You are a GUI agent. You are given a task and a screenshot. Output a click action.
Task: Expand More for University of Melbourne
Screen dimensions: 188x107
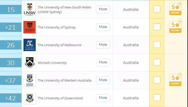coord(103,45)
